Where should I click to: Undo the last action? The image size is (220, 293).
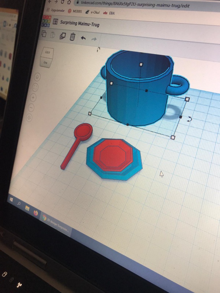point(83,38)
